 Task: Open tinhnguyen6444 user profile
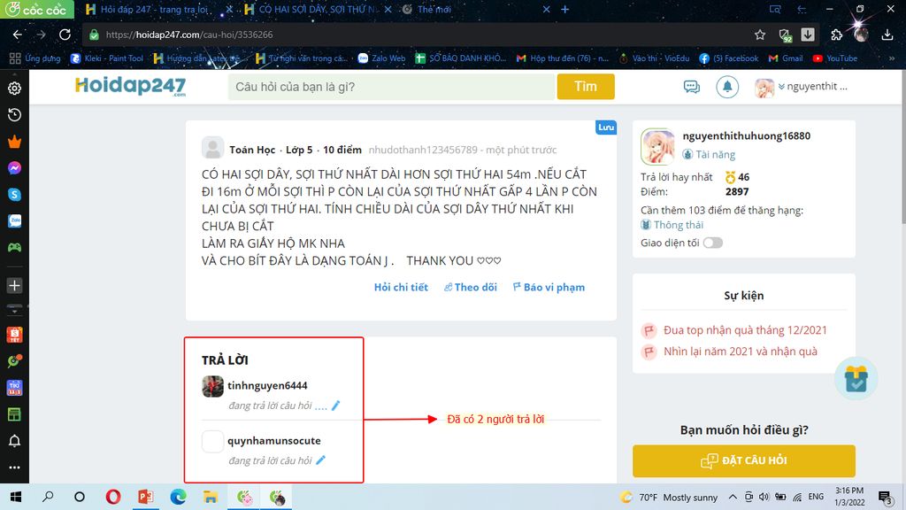[x=267, y=386]
